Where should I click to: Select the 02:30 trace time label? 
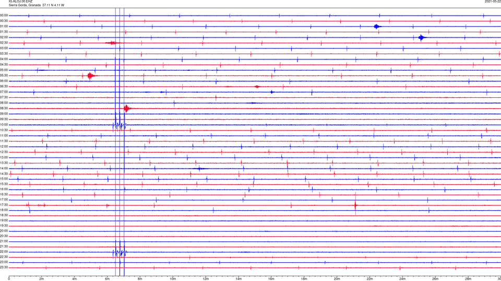[x=4, y=43]
